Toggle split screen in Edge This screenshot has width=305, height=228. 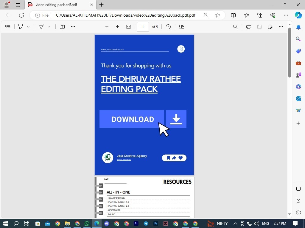click(x=234, y=15)
